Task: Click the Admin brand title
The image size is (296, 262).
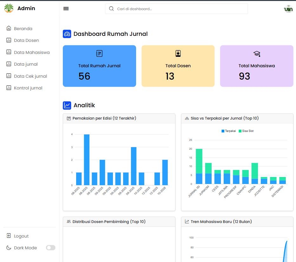Action: (26, 8)
